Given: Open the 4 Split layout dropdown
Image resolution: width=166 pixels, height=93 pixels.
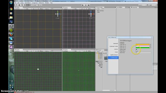Looking at the screenshot, I should 152,5.
